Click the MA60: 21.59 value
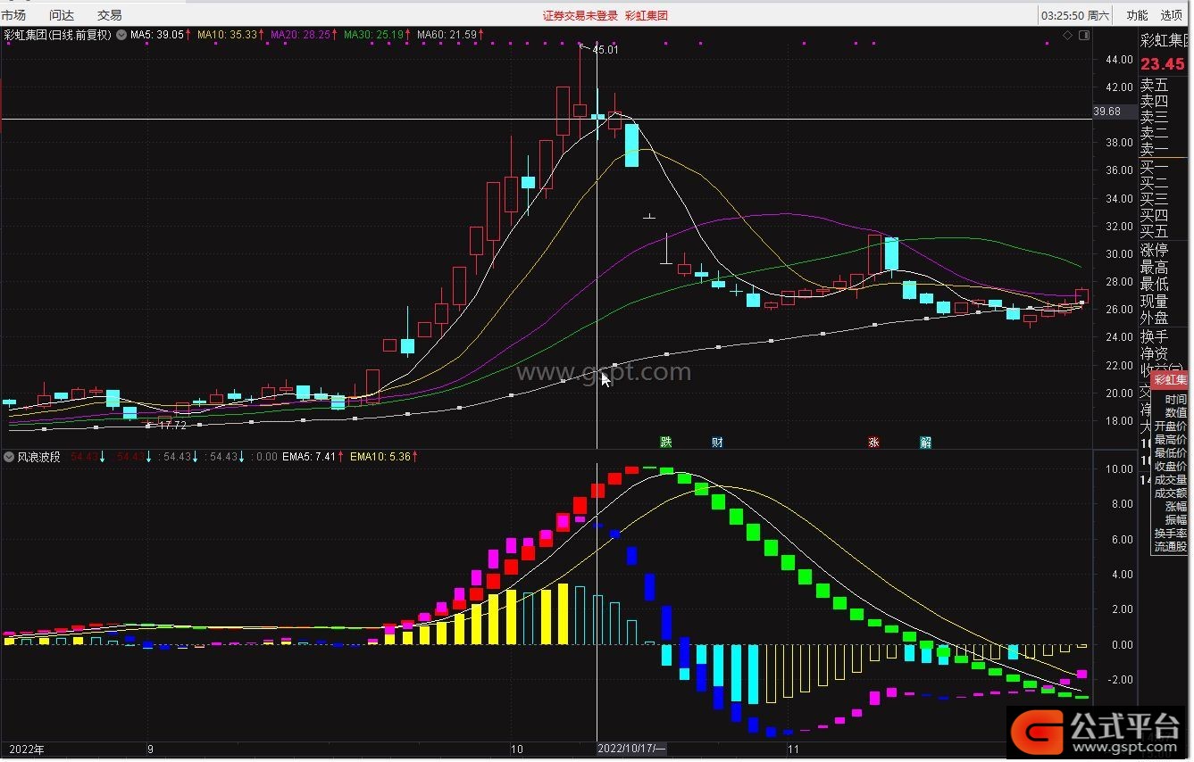This screenshot has height=762, width=1194. (451, 35)
